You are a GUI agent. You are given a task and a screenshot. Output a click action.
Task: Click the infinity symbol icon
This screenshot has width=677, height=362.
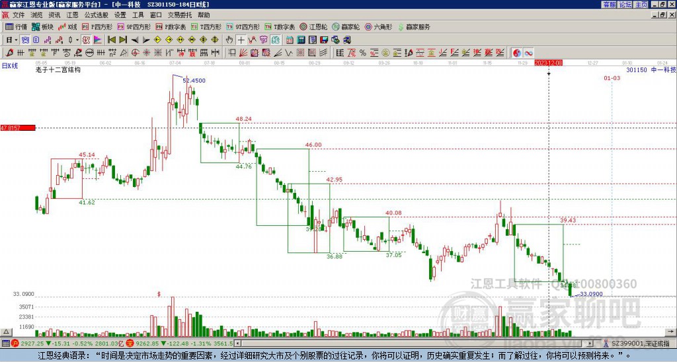(x=528, y=53)
